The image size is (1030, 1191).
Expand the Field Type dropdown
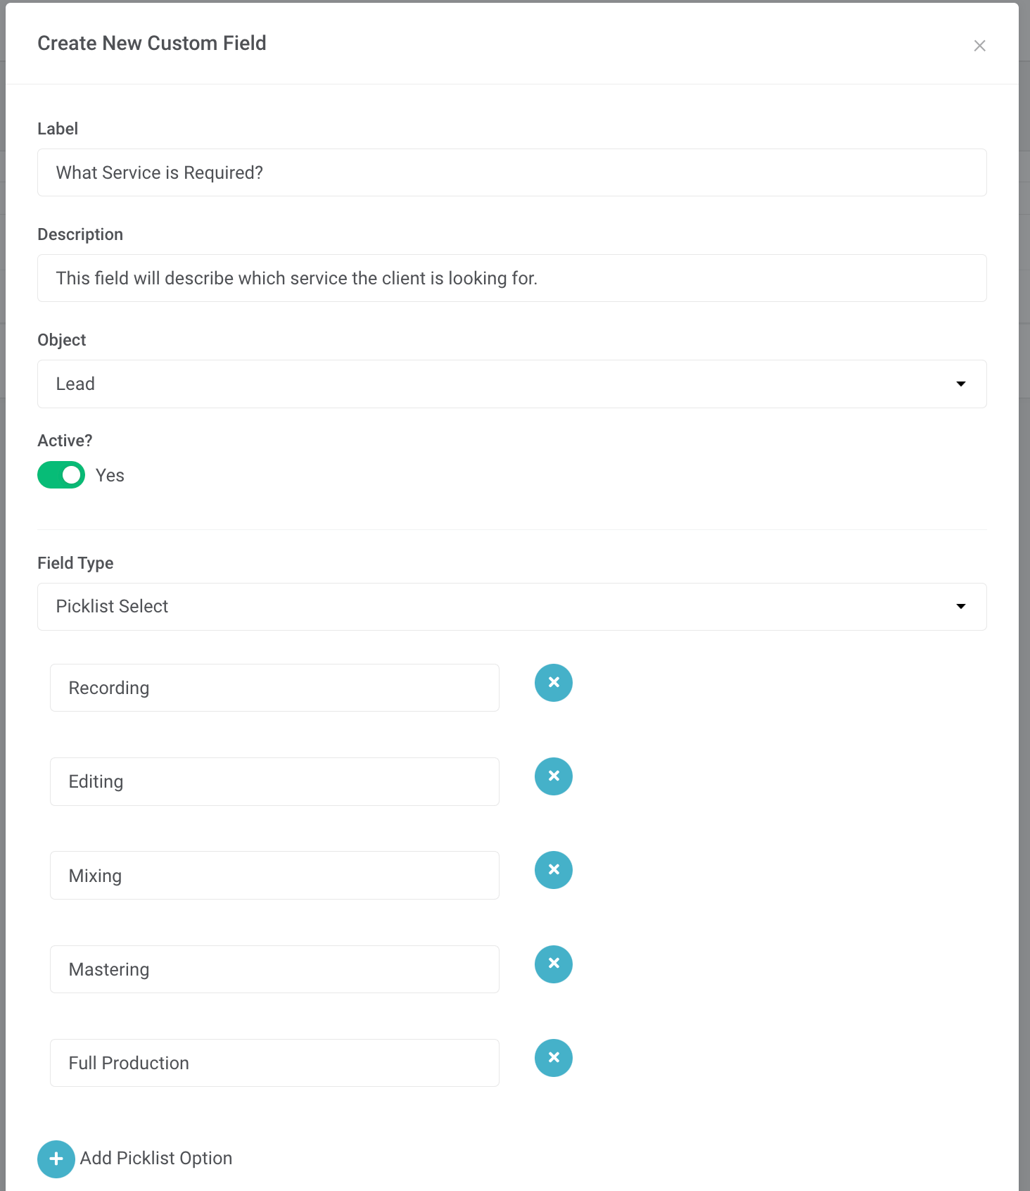click(511, 607)
